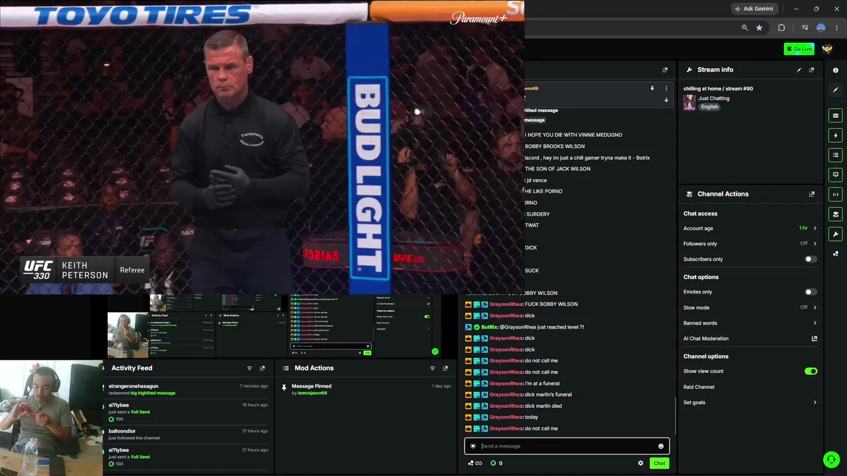Expand the Account age setting
Screen dimensions: 847x476
(x=750, y=229)
